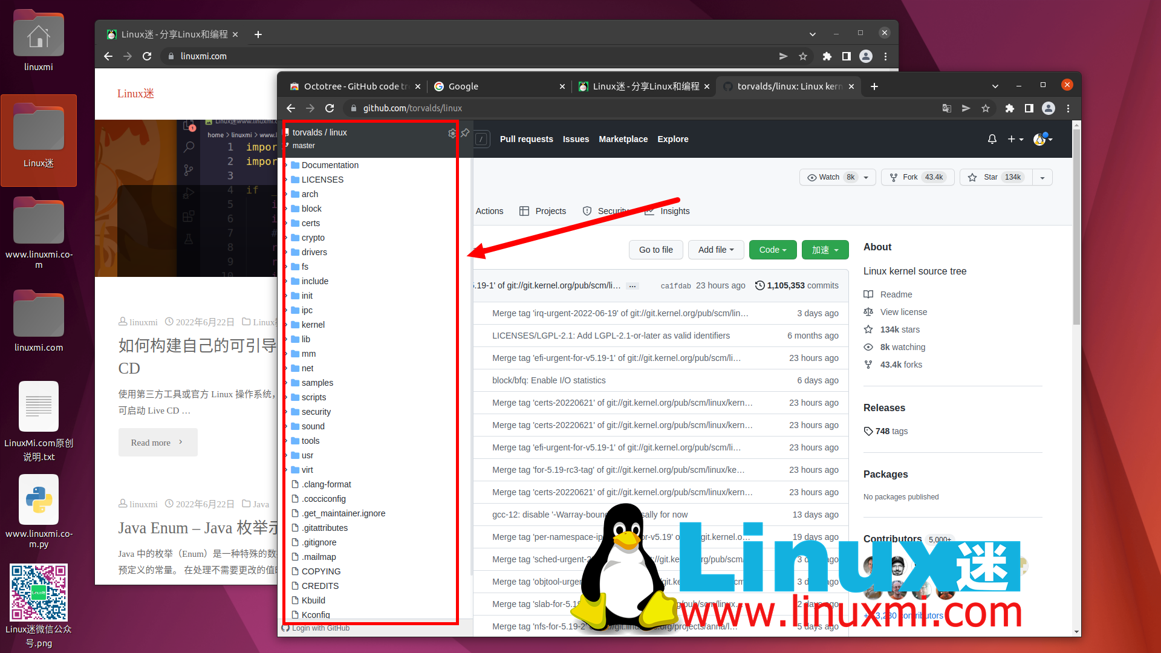Switch to the Google tab

(x=499, y=86)
